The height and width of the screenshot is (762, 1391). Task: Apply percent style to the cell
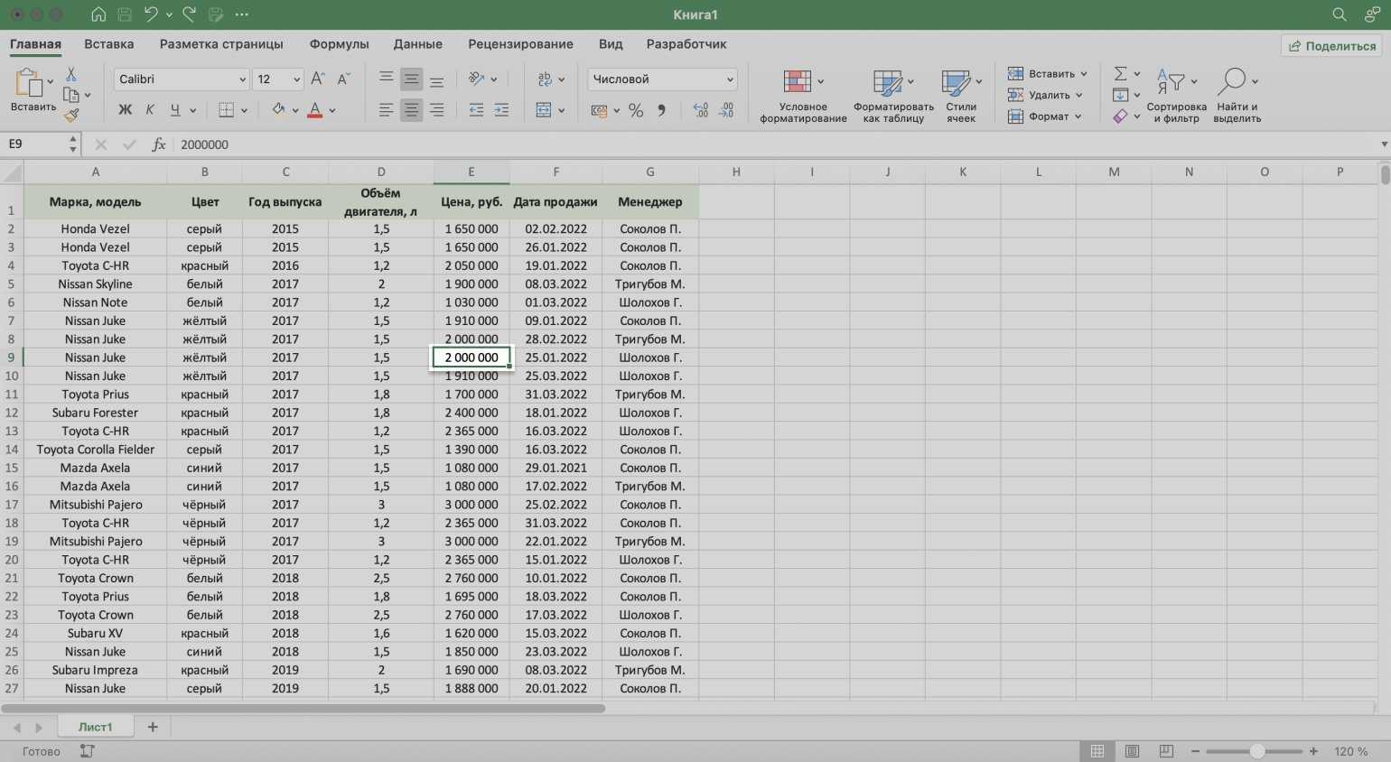pos(636,110)
